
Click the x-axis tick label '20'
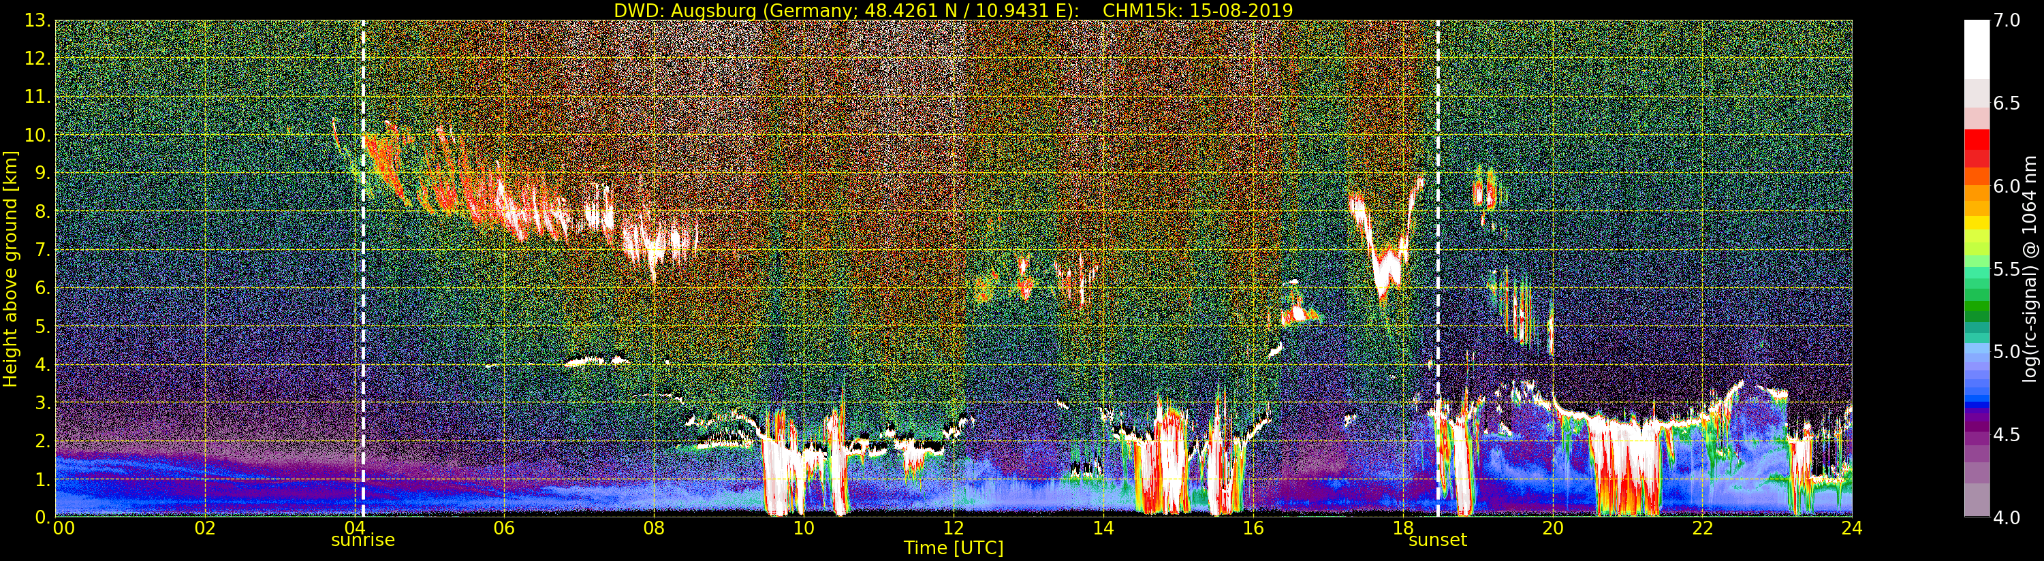[x=1552, y=528]
